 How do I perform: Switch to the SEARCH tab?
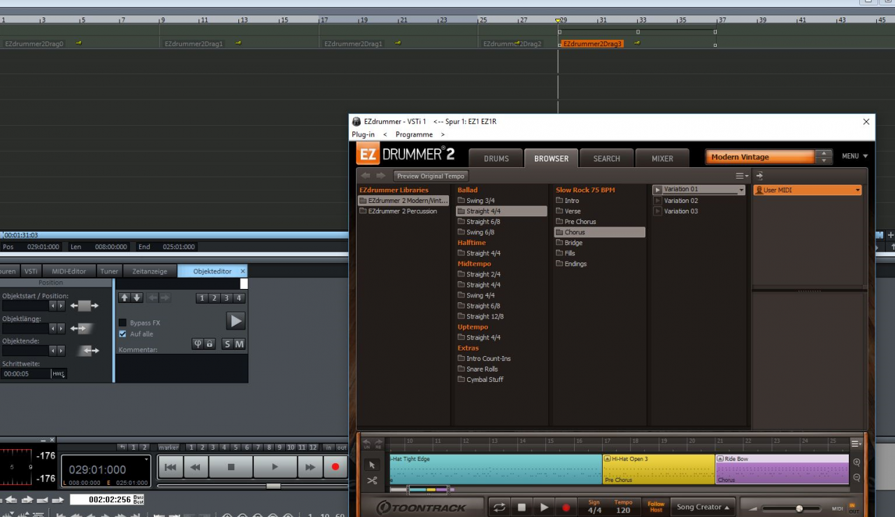click(x=606, y=158)
